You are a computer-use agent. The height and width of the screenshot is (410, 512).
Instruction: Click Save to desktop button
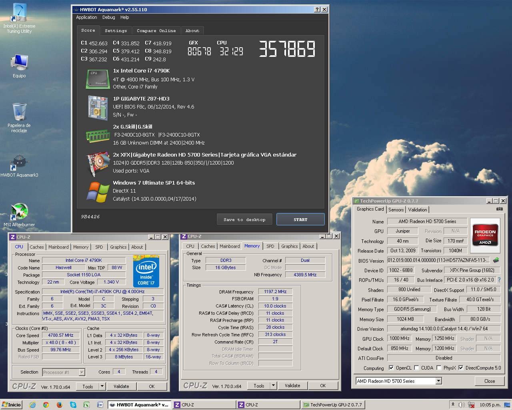click(x=244, y=219)
